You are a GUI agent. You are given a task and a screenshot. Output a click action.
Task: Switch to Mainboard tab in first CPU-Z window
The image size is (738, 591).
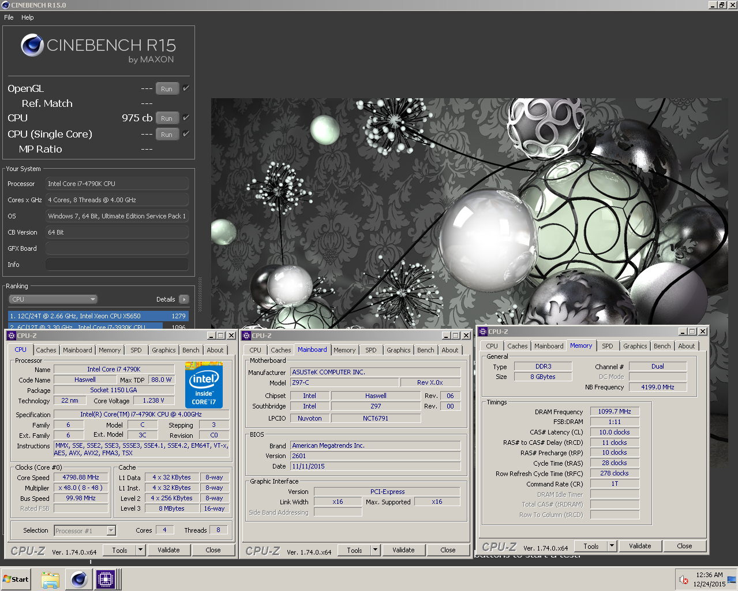point(77,350)
